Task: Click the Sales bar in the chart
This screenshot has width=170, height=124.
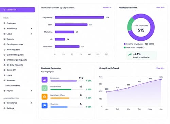Action: pyautogui.click(x=71, y=25)
